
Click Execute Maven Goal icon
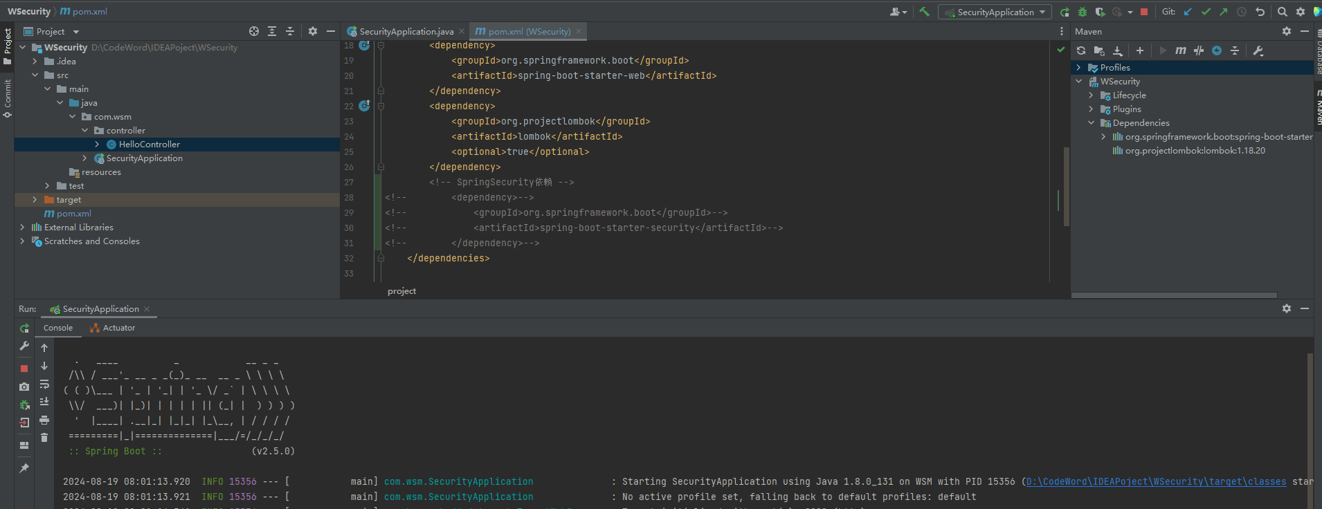coord(1181,50)
